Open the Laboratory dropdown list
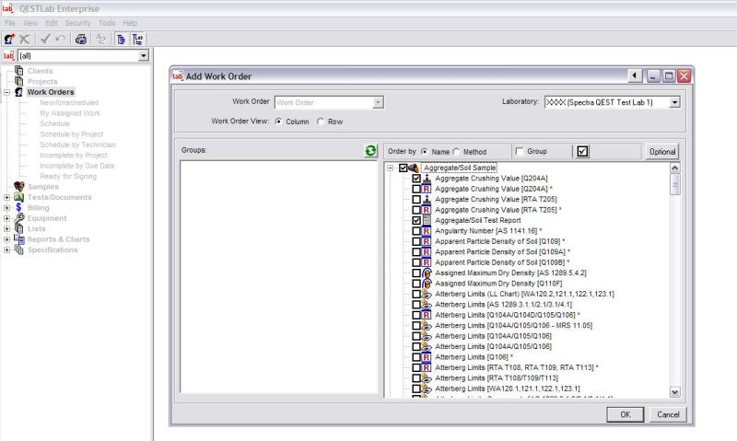 pyautogui.click(x=674, y=102)
